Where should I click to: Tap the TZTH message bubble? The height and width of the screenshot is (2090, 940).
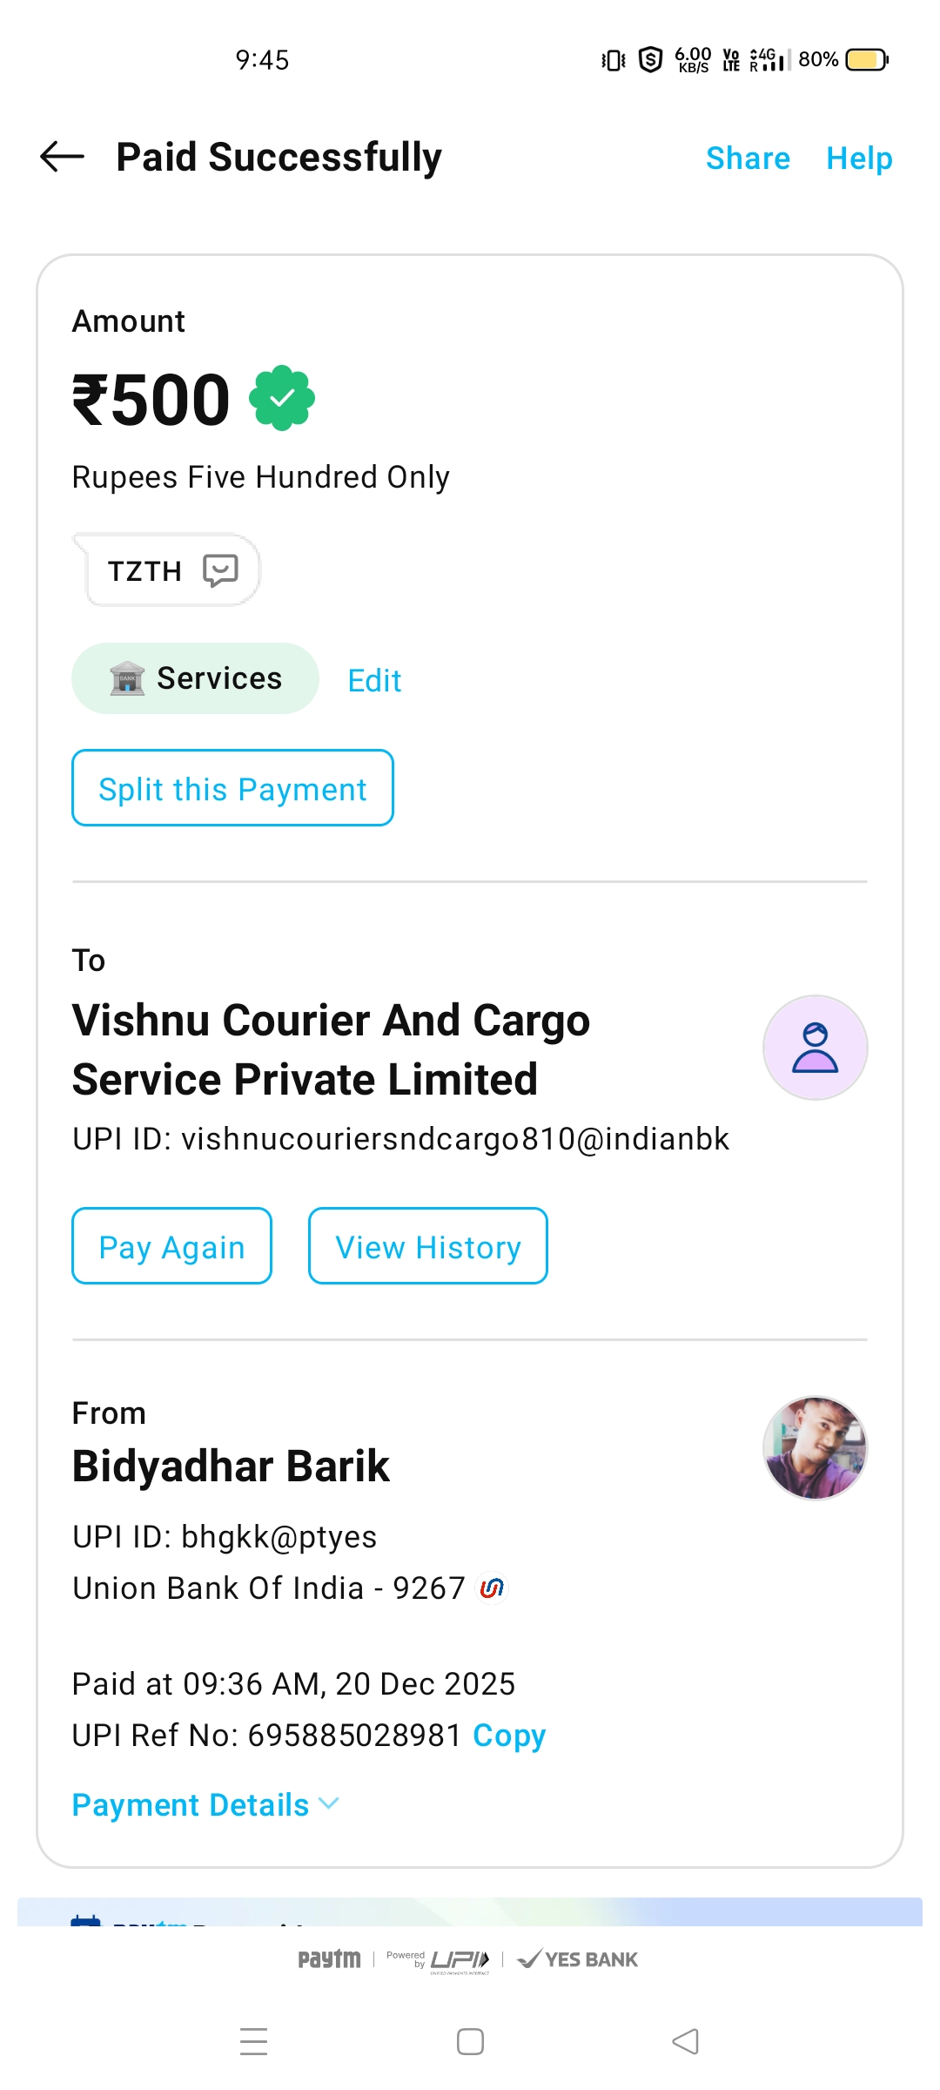click(146, 570)
